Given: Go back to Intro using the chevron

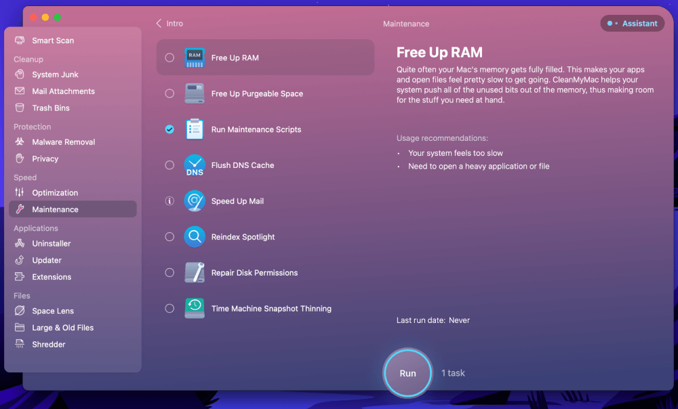Looking at the screenshot, I should [x=159, y=24].
